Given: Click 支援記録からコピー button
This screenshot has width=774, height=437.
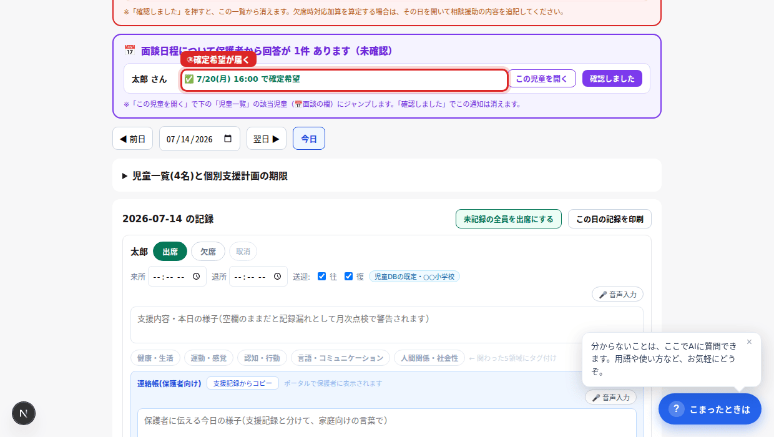Looking at the screenshot, I should click(243, 383).
